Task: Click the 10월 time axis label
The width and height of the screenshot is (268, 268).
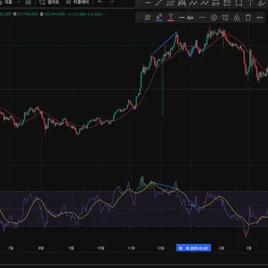Action: (x=100, y=248)
